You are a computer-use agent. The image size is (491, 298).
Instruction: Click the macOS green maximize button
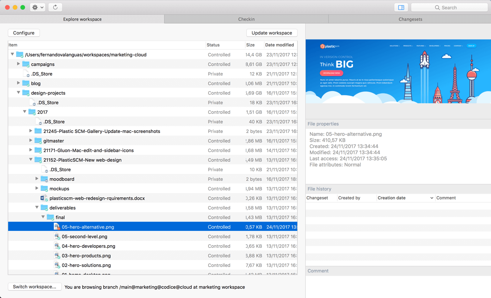[x=23, y=7]
